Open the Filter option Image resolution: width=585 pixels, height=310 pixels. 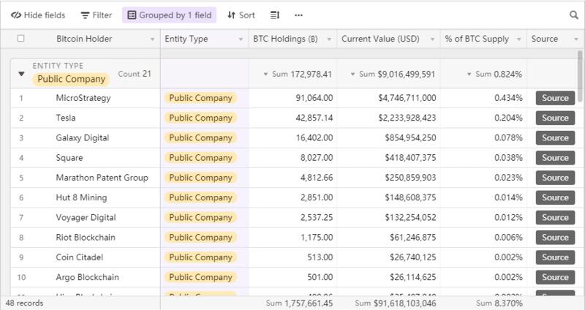pyautogui.click(x=97, y=15)
